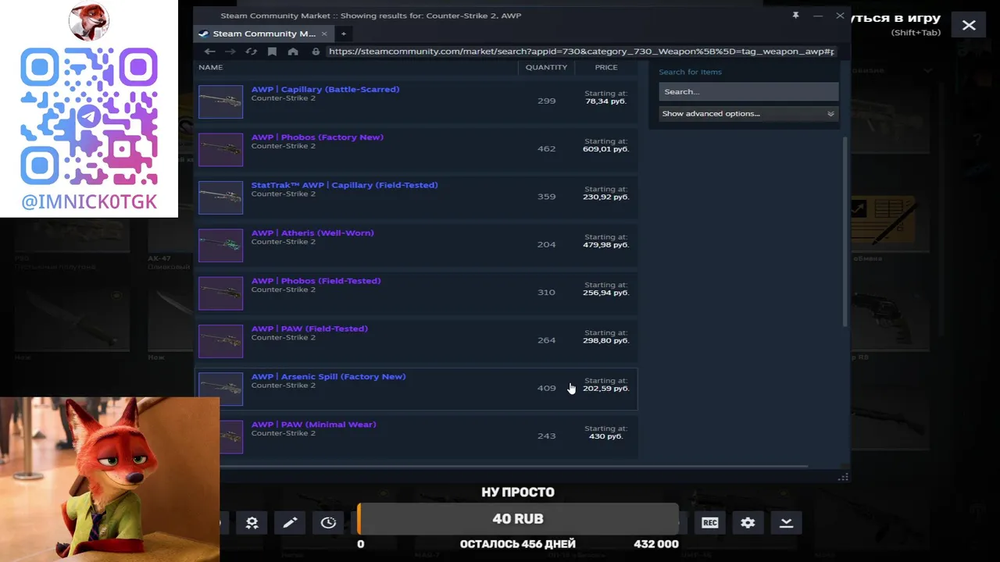Click the AWP Phobos Factory New thumbnail
This screenshot has width=1000, height=562.
click(x=220, y=150)
